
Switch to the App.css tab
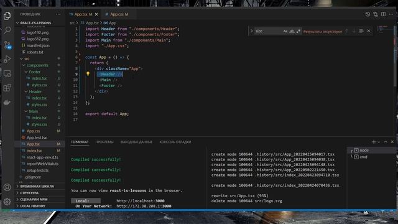click(x=118, y=14)
